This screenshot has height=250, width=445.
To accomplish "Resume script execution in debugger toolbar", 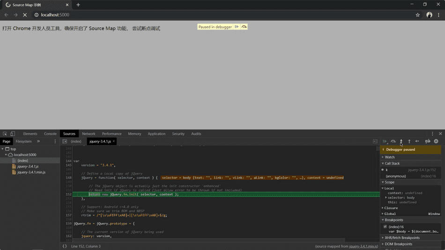I will [x=385, y=141].
